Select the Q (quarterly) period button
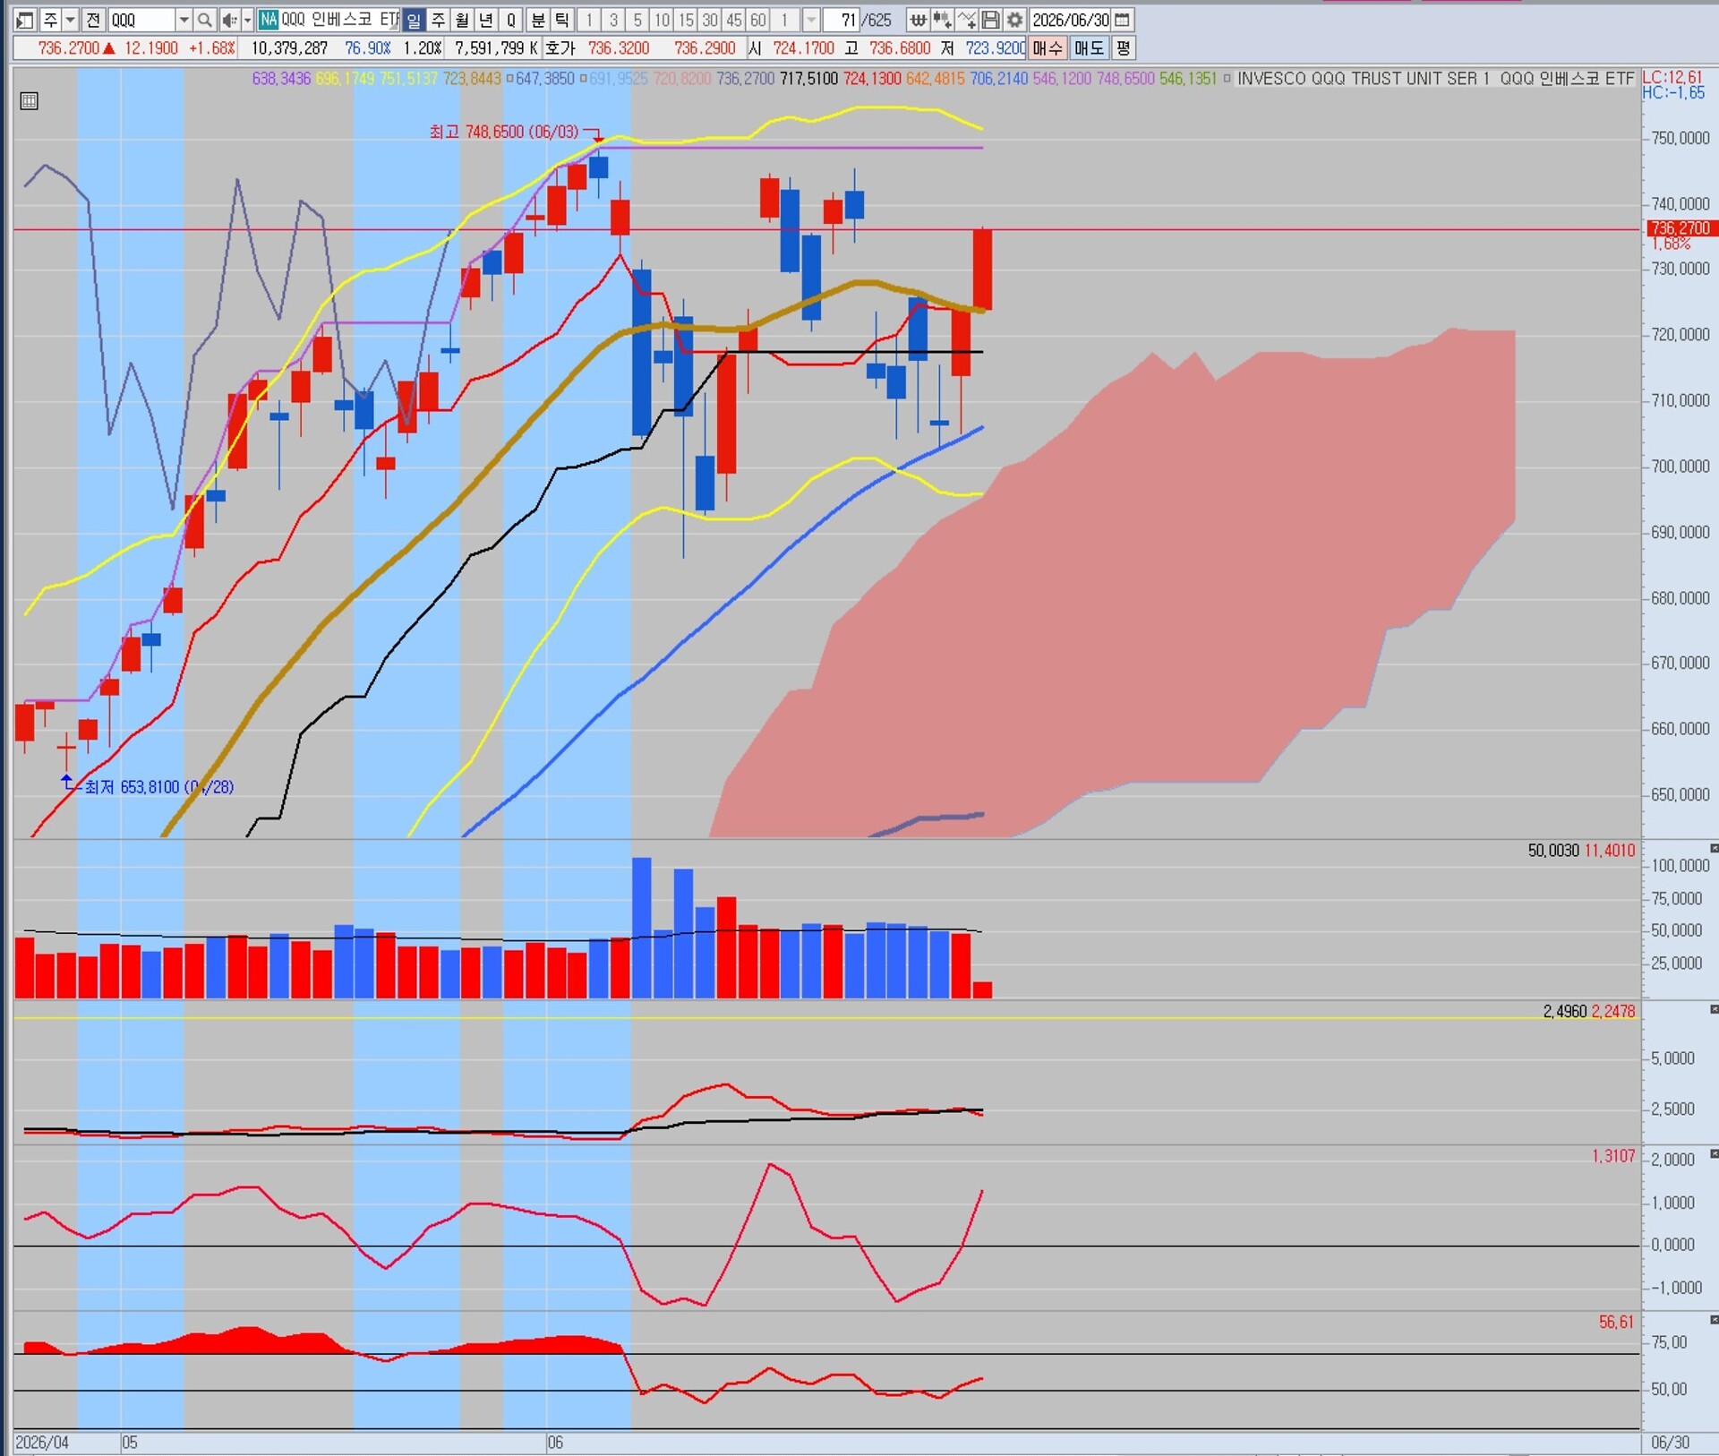1719x1456 pixels. [511, 20]
